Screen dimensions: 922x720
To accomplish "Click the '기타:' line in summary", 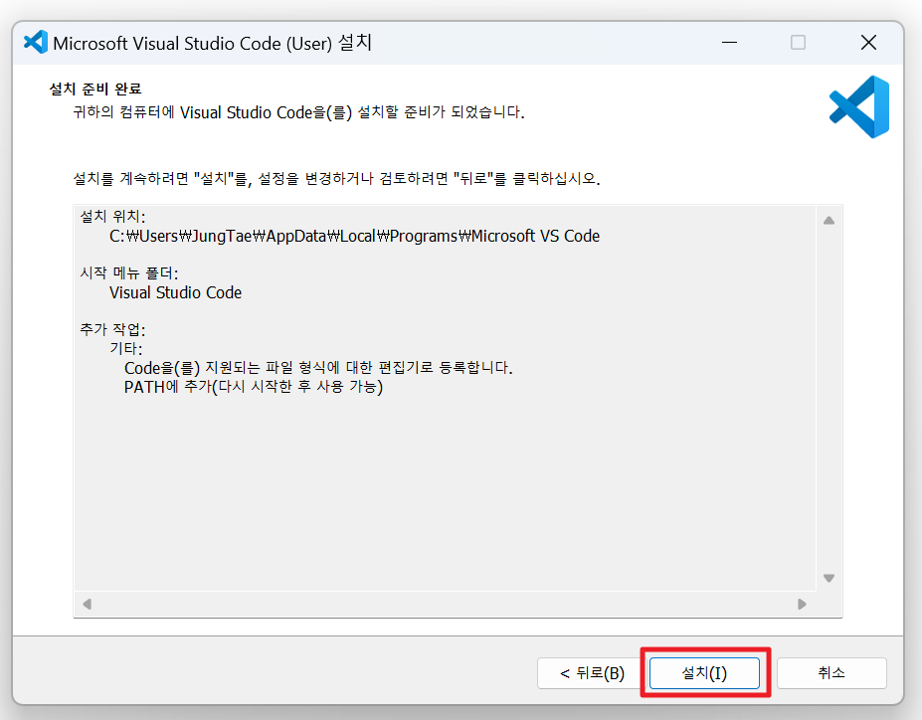I will pos(126,348).
